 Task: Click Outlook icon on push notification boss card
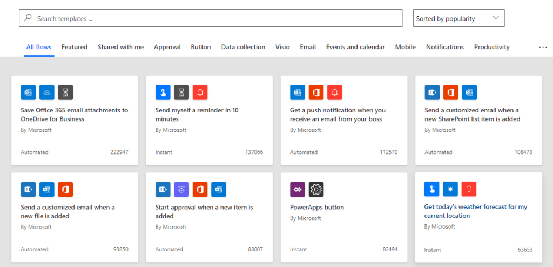298,92
